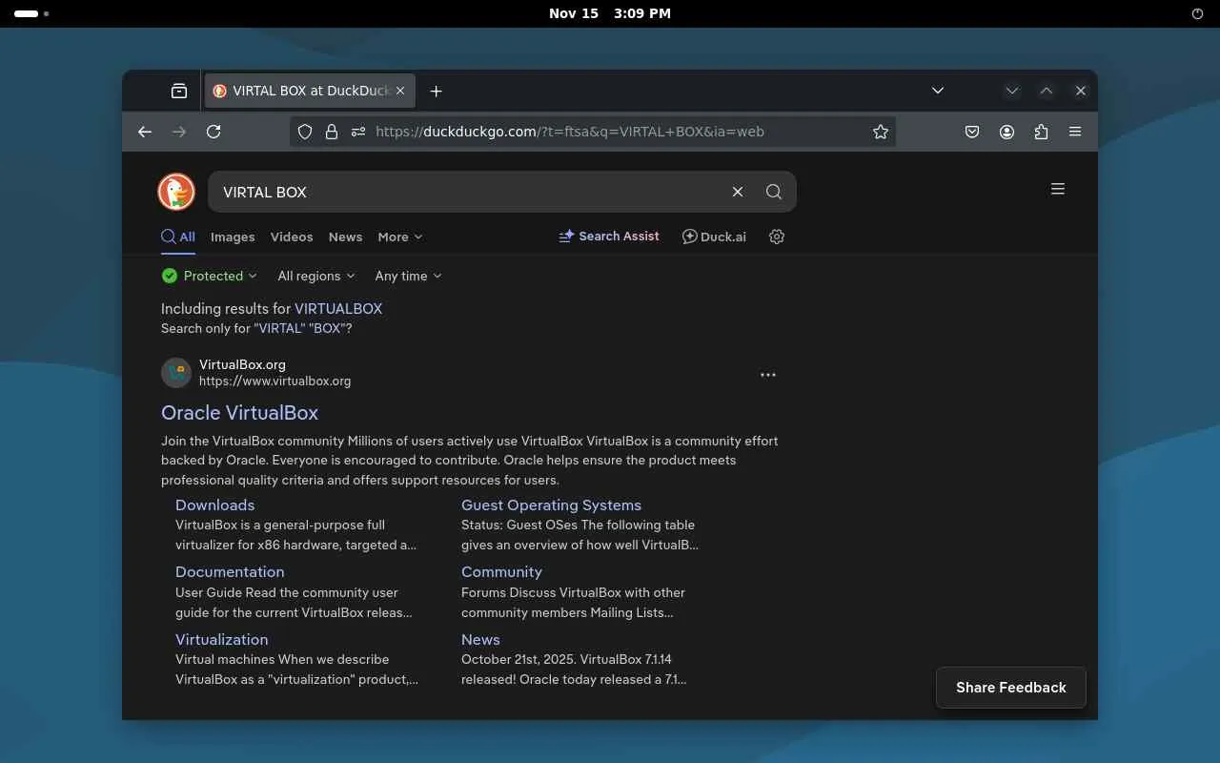Open the Nov 15 3:09 PM clock menu

610,13
